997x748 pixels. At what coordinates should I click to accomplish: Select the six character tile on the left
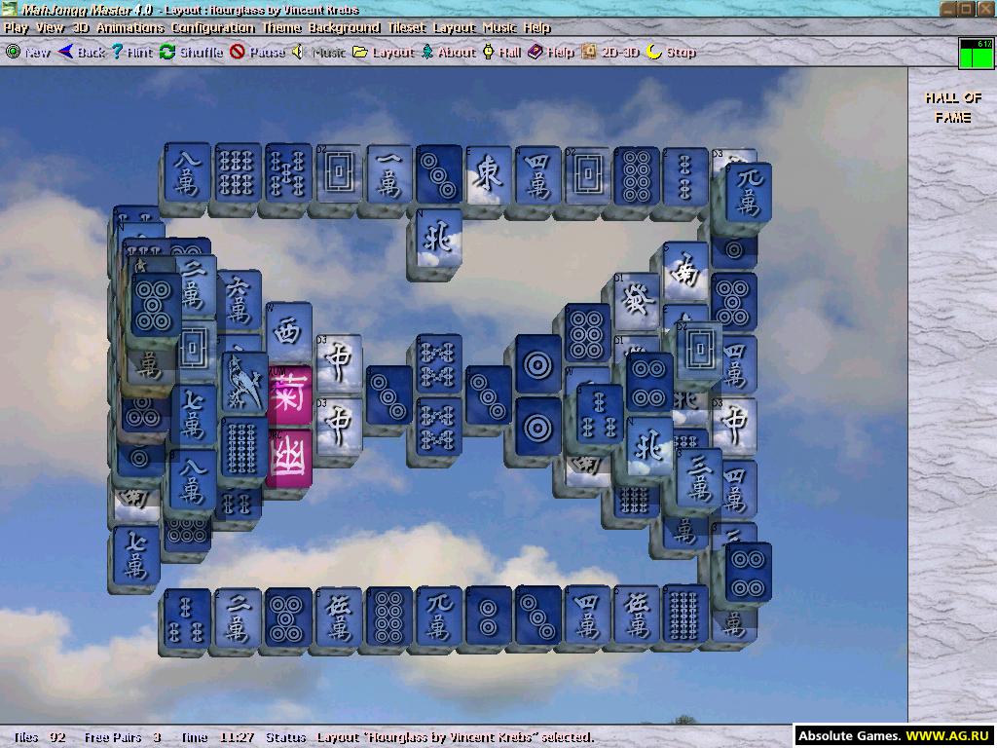tap(240, 301)
